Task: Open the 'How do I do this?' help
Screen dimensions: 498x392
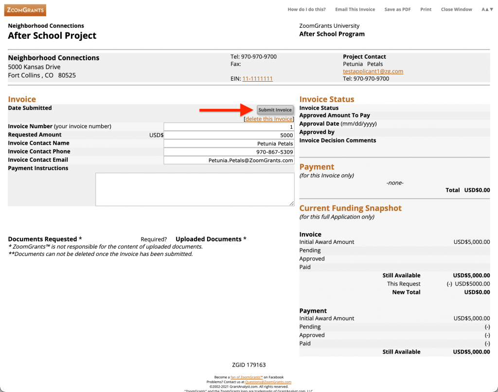Action: 306,10
